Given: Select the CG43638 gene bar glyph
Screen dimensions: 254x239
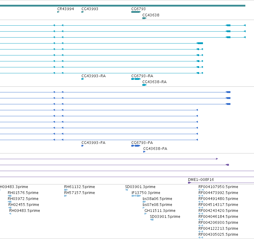Looking at the screenshot, I should coord(144,18).
